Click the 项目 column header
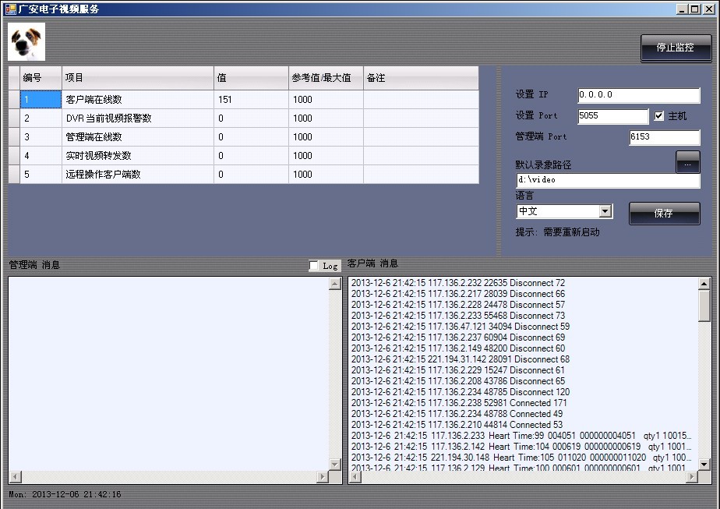 coord(137,78)
